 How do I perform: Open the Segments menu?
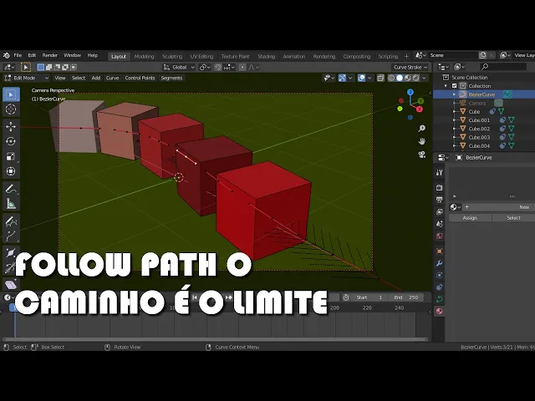coord(171,78)
